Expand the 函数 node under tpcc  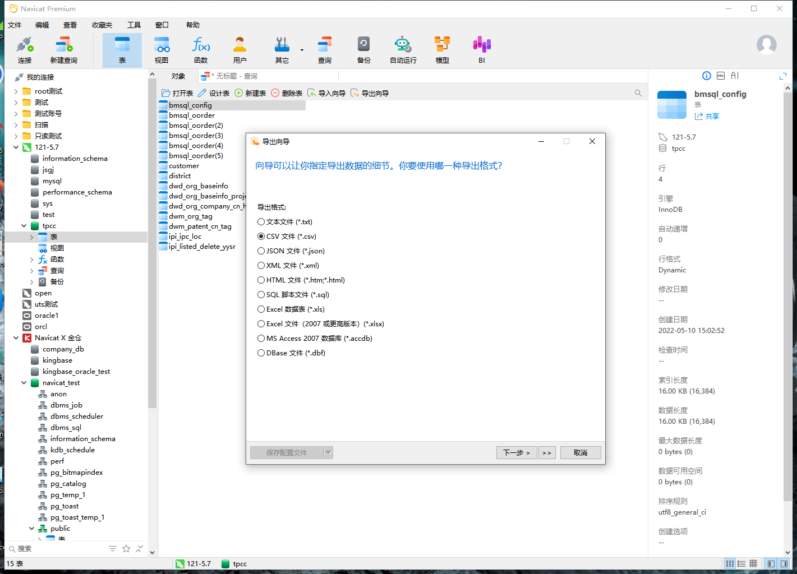click(x=31, y=260)
